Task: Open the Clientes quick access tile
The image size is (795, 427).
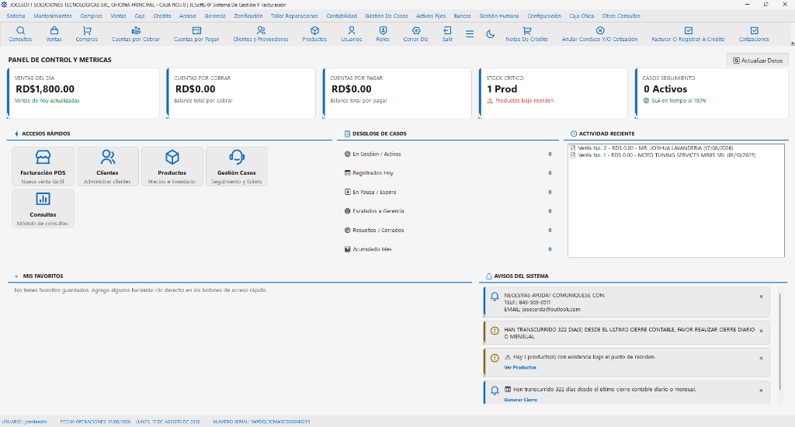Action: (107, 166)
